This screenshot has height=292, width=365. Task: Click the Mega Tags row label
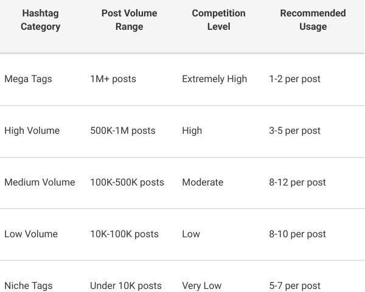pos(28,79)
